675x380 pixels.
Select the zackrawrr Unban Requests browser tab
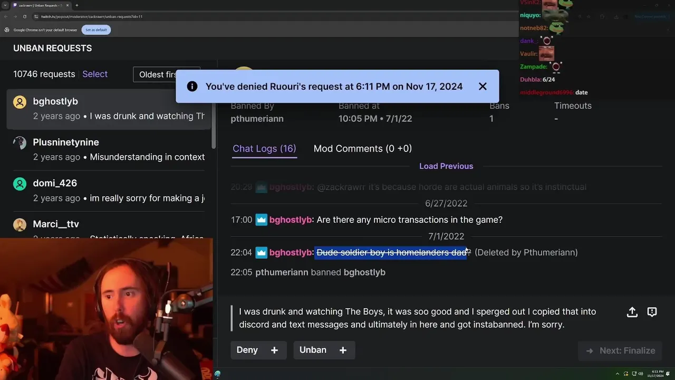click(41, 5)
